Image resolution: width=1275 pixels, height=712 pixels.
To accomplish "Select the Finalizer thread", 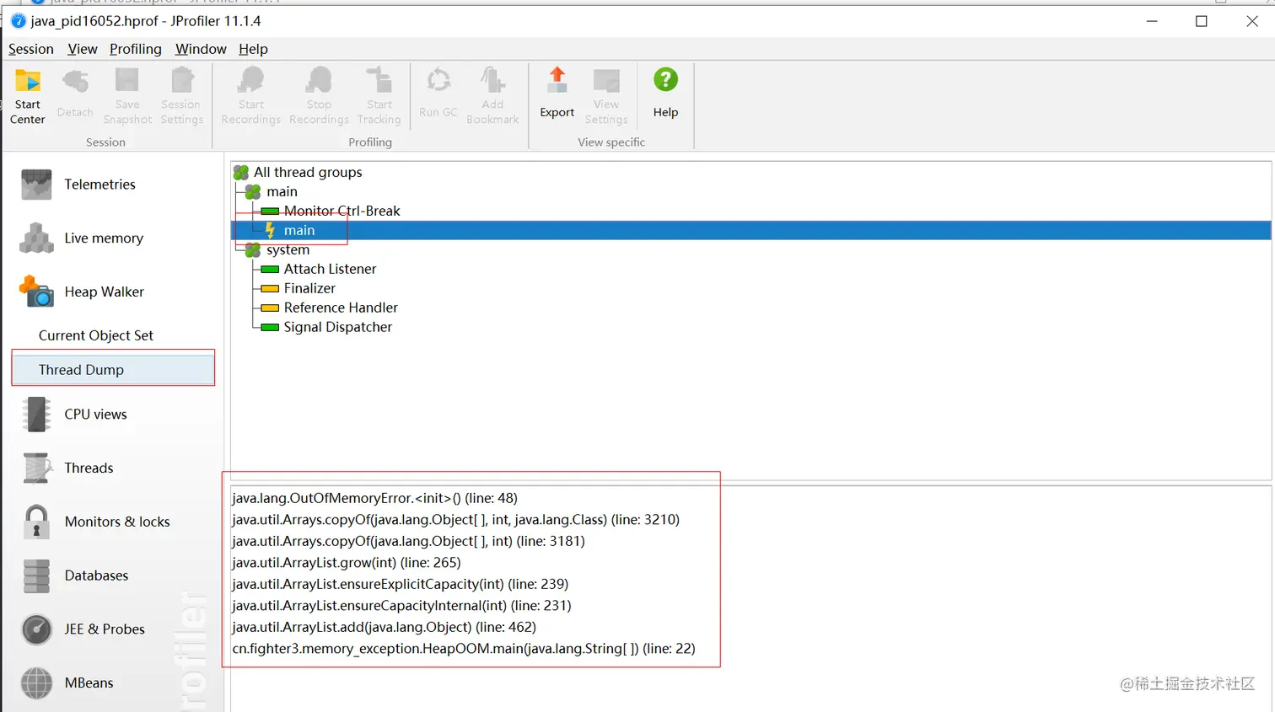I will pyautogui.click(x=309, y=288).
